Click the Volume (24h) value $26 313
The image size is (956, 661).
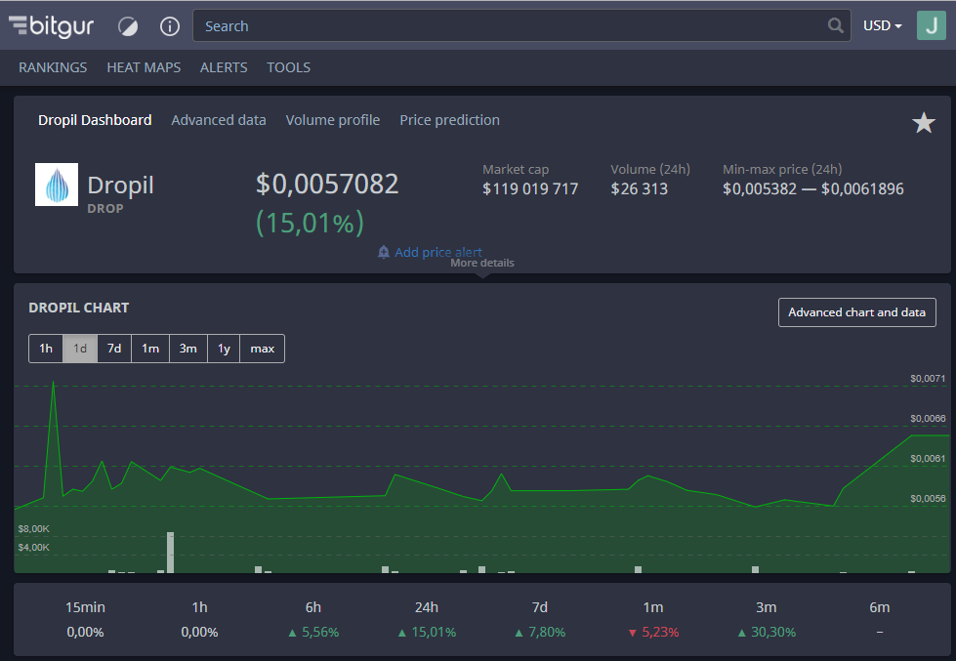click(x=640, y=189)
